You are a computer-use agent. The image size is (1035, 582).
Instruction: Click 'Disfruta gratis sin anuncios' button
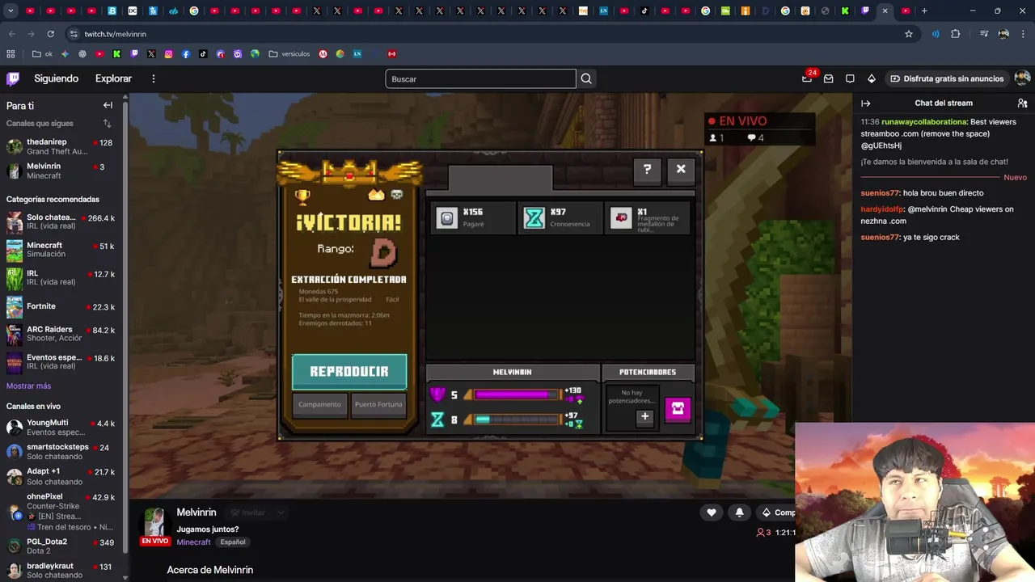pos(946,78)
